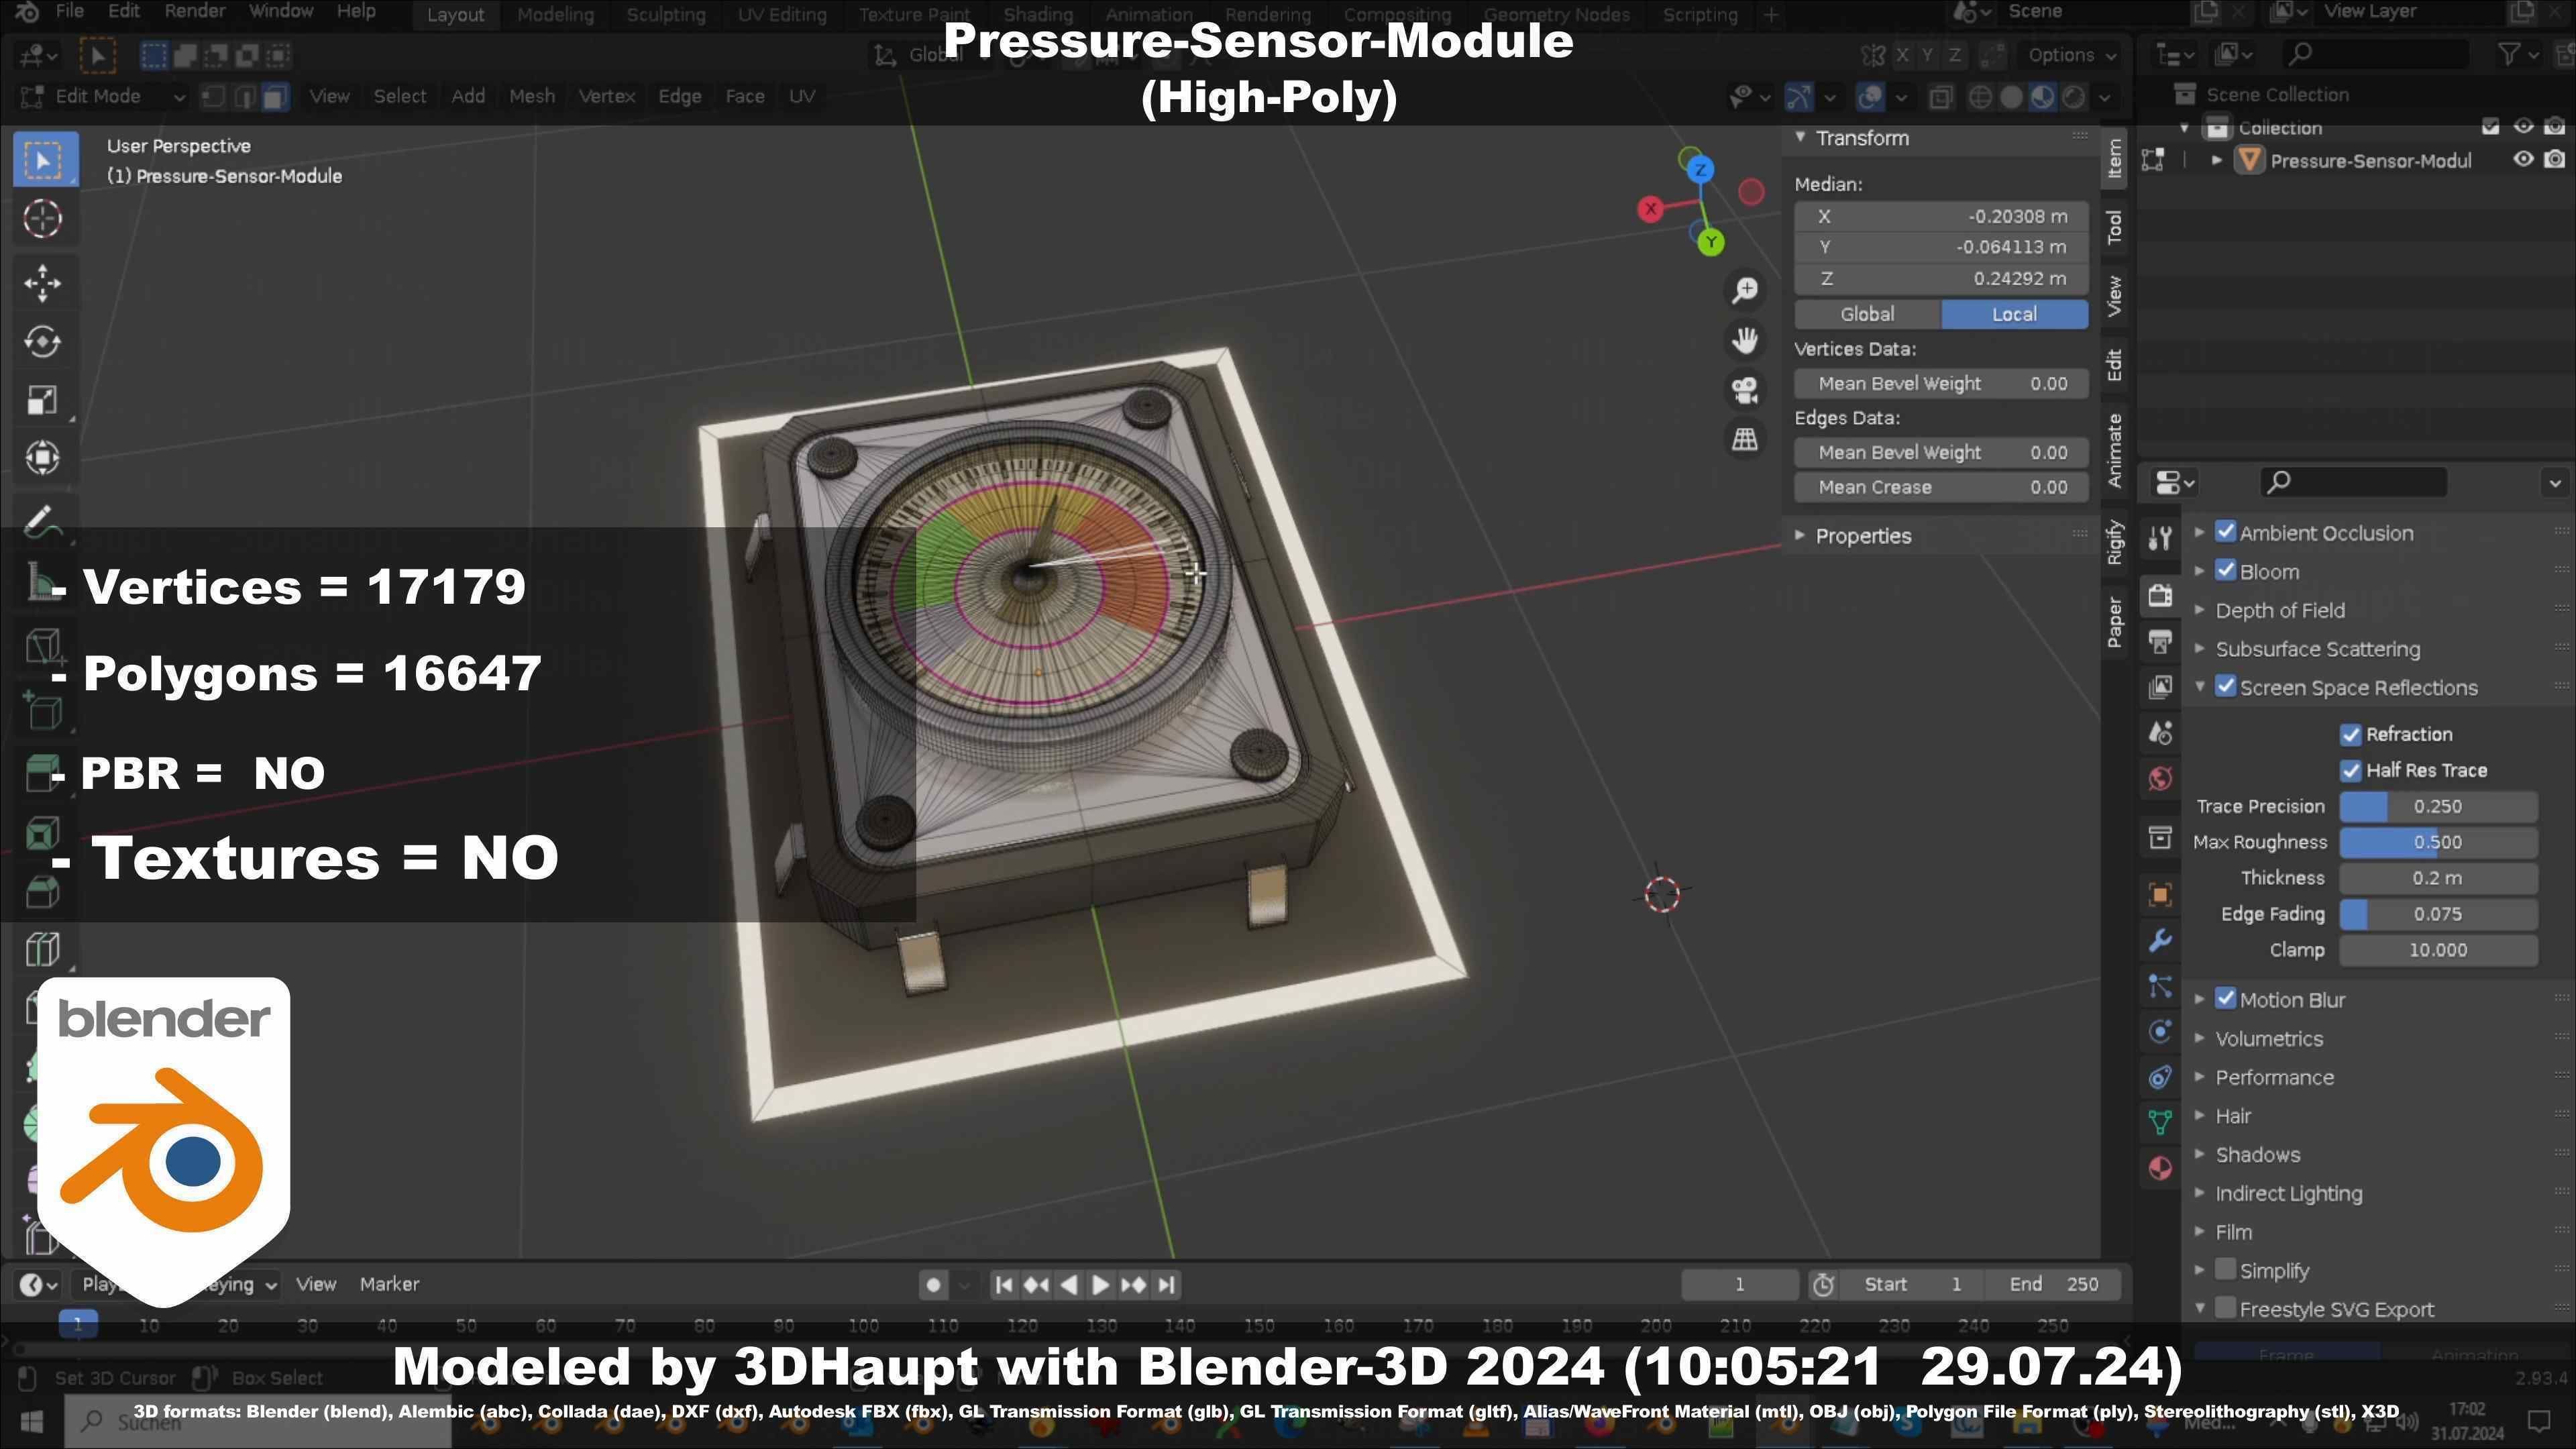The height and width of the screenshot is (1449, 2576).
Task: Toggle the Ambient Occlusion checkbox
Action: pos(2226,532)
